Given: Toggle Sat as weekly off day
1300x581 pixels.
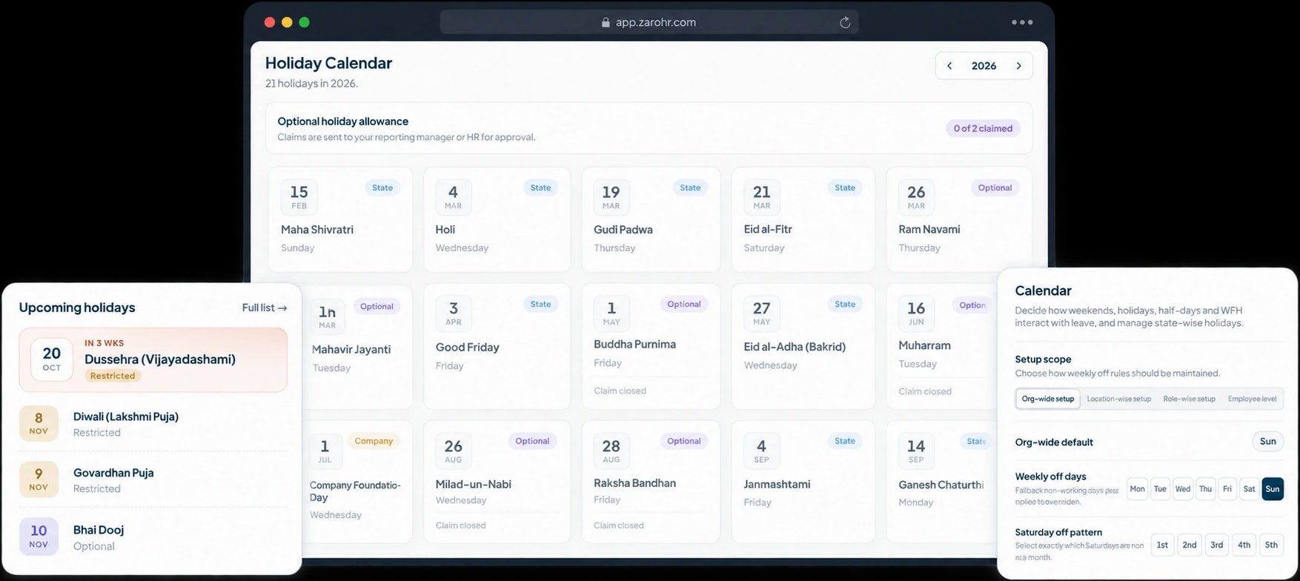Looking at the screenshot, I should (x=1249, y=489).
